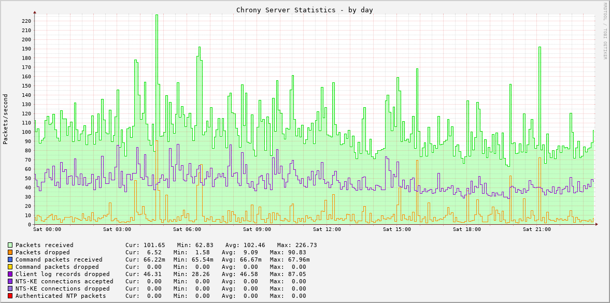This screenshot has width=610, height=303.
Task: Click the 150 y-axis tick label
Action: [26, 86]
